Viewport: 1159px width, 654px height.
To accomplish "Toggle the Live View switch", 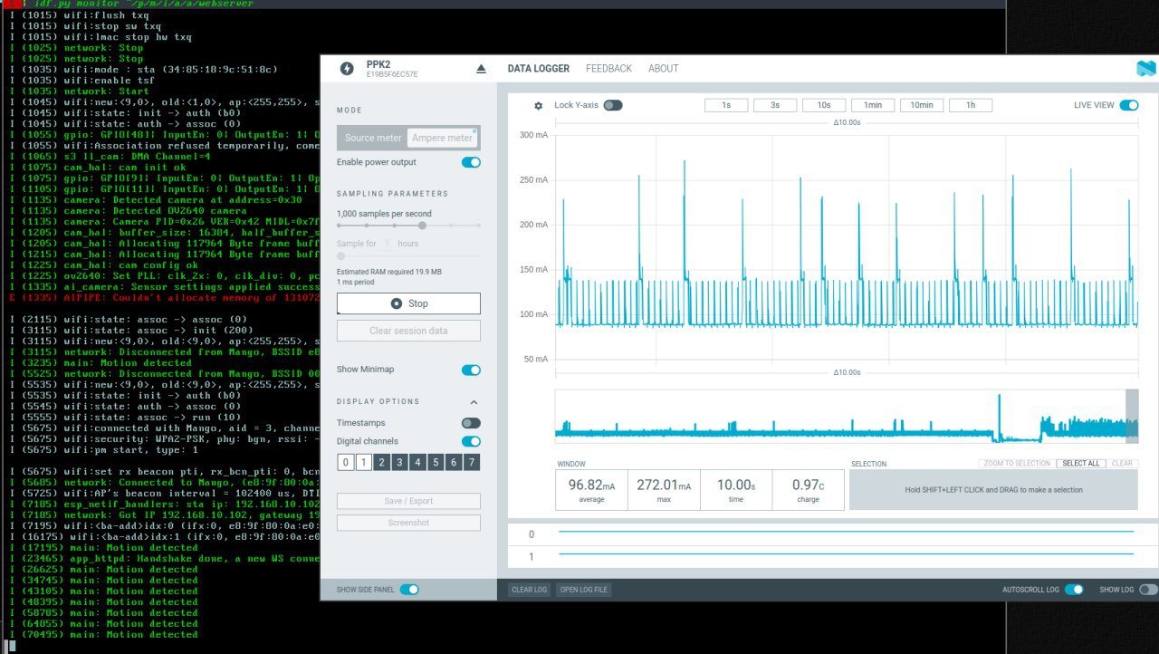I will (x=1129, y=105).
